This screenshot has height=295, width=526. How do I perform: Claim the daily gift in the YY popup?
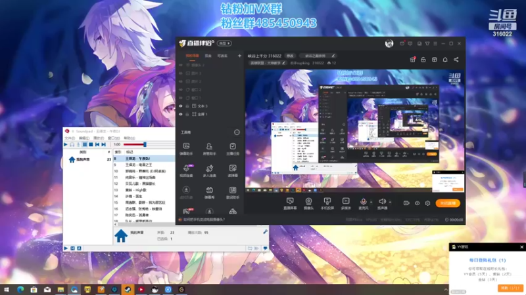tap(510, 288)
